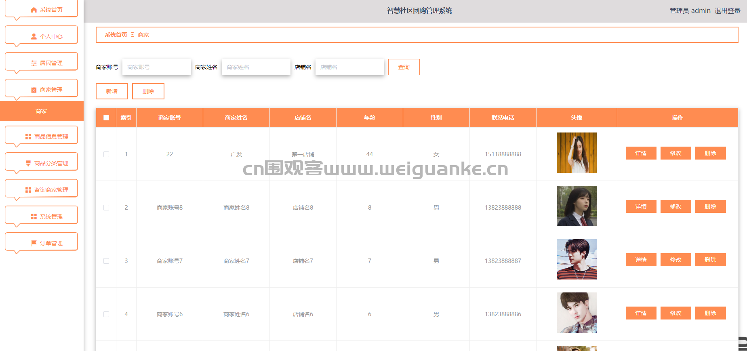Click the flag icon beside 订单管理
The image size is (747, 351).
(x=34, y=243)
